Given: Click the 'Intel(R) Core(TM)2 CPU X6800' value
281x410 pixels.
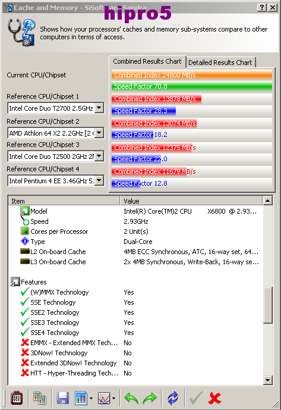Looking at the screenshot, I should [x=190, y=211].
